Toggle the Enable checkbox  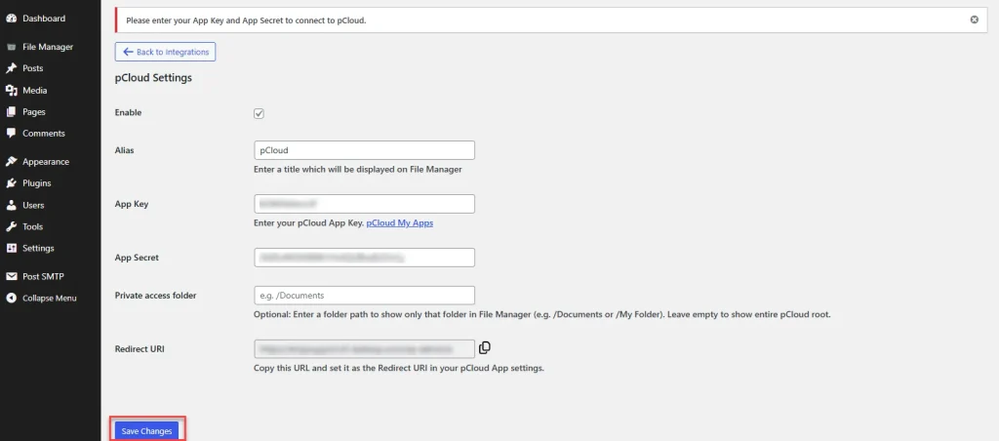[259, 113]
